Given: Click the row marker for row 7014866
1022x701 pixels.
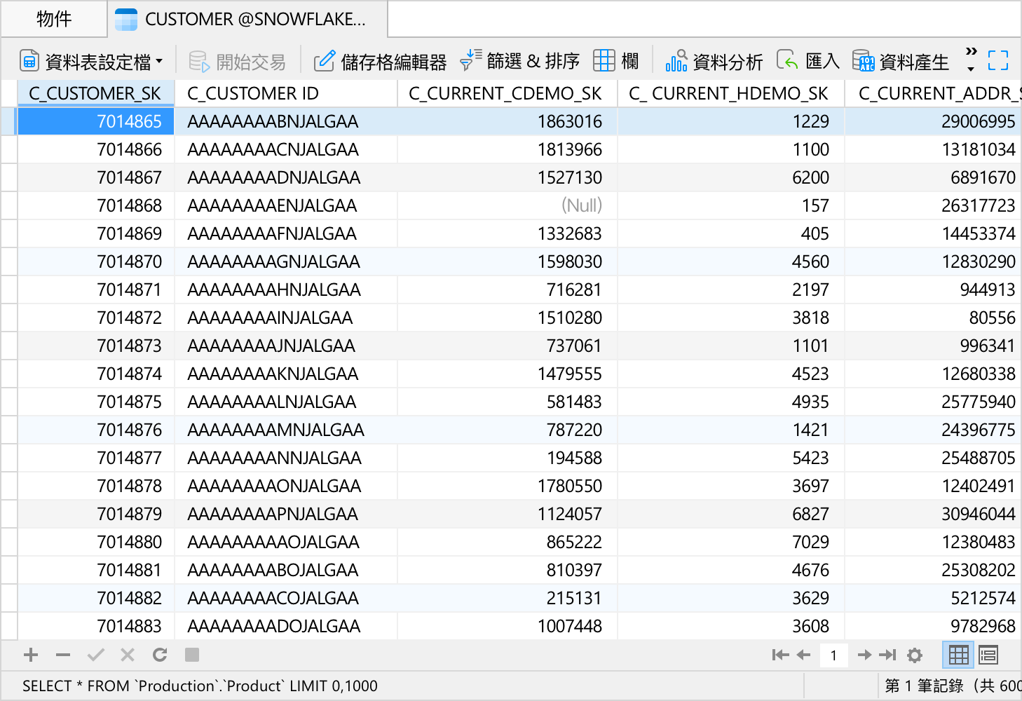Looking at the screenshot, I should click(8, 149).
